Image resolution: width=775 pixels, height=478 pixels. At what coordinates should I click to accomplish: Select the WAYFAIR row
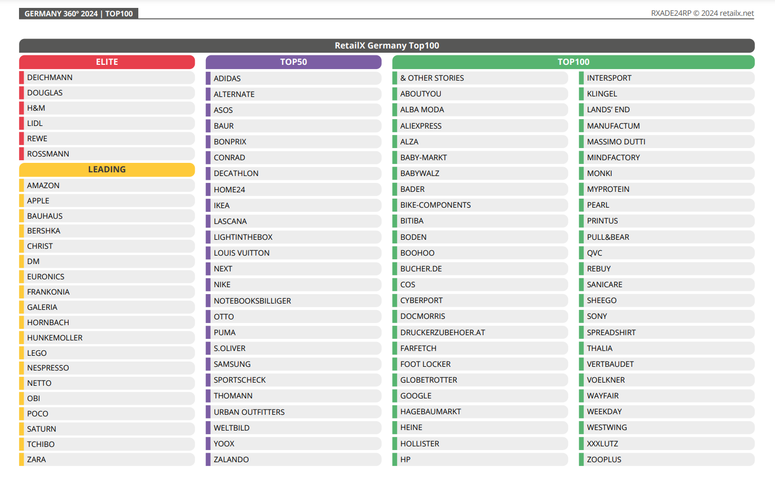point(667,396)
